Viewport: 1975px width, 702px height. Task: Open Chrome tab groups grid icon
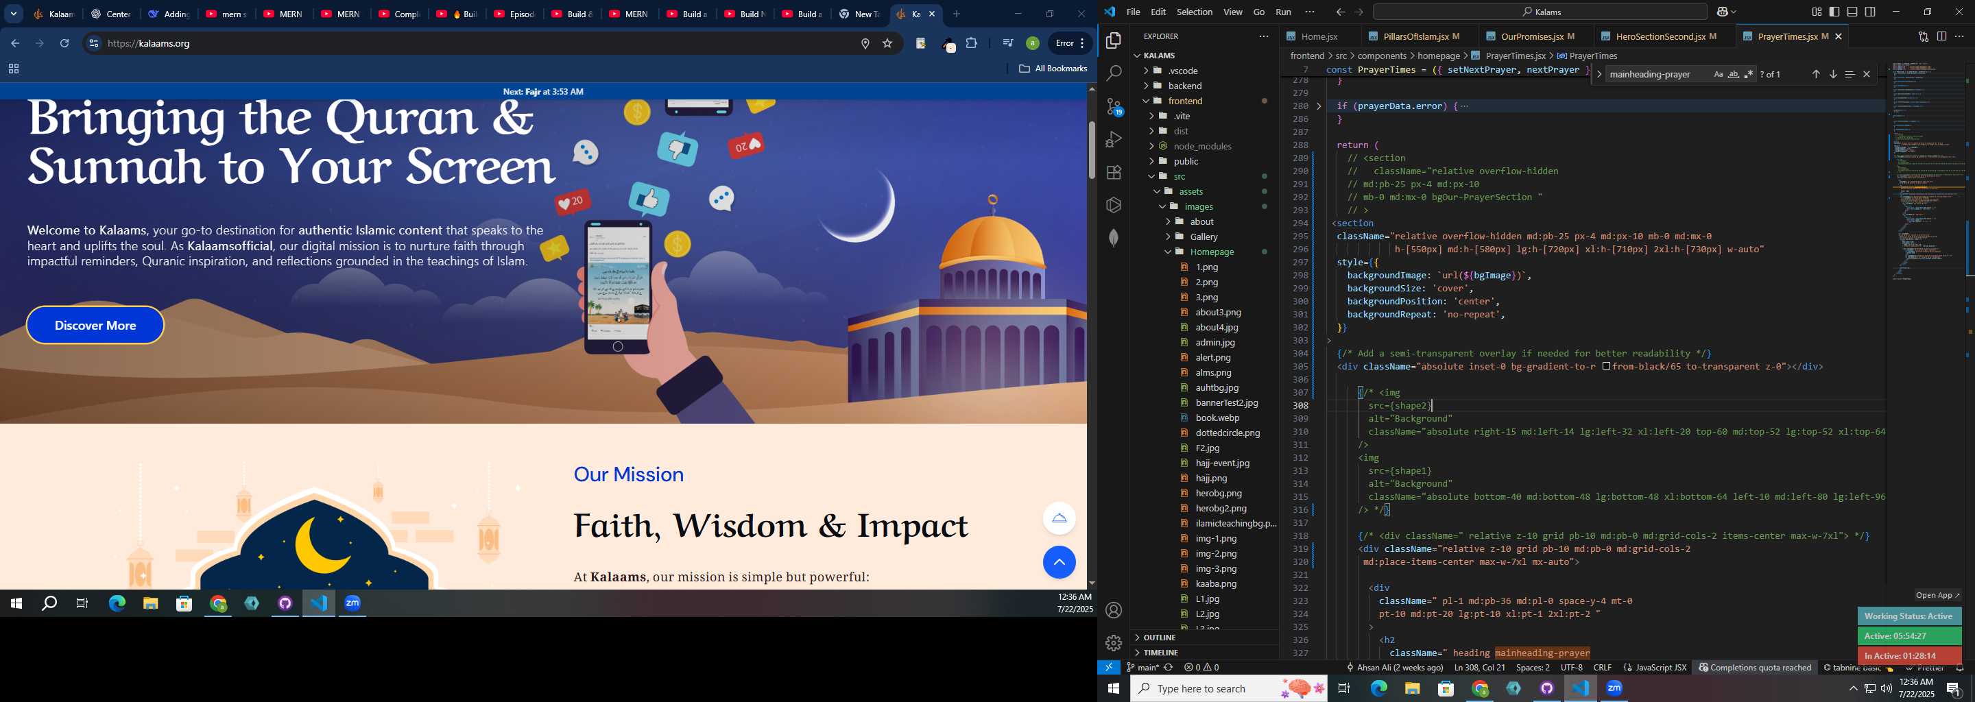point(13,69)
